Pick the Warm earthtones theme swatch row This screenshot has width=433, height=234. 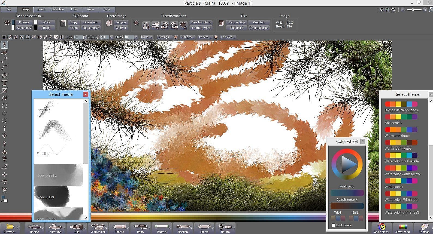pos(401,142)
